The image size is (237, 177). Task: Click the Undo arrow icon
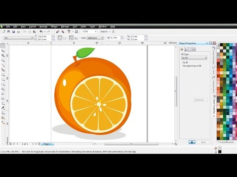coord(41,31)
